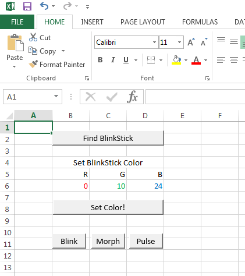Click the Middle Align icon
The width and height of the screenshot is (245, 276).
point(234,41)
